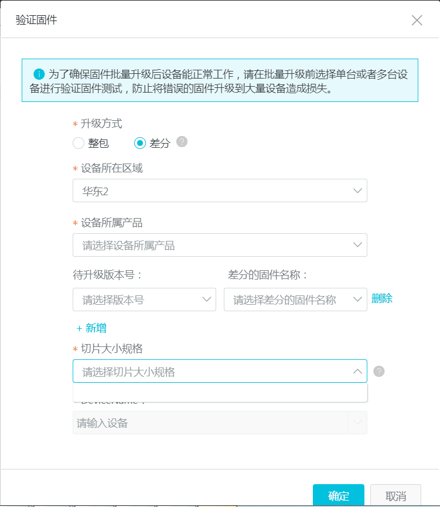Click the chevron arrow of 设备所在区域 field
The height and width of the screenshot is (507, 440).
click(357, 190)
